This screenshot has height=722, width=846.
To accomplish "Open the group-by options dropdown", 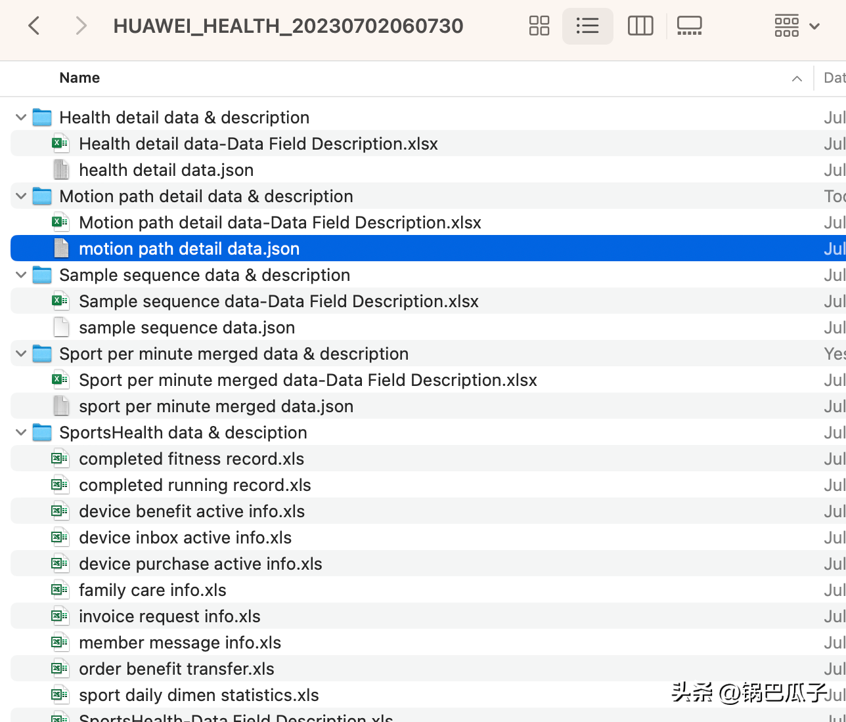I will point(797,26).
